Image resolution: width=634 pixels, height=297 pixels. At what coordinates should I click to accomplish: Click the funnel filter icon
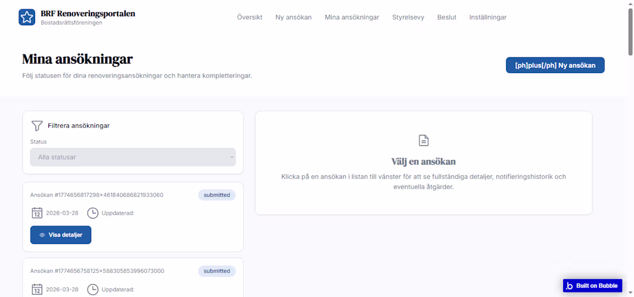click(37, 125)
